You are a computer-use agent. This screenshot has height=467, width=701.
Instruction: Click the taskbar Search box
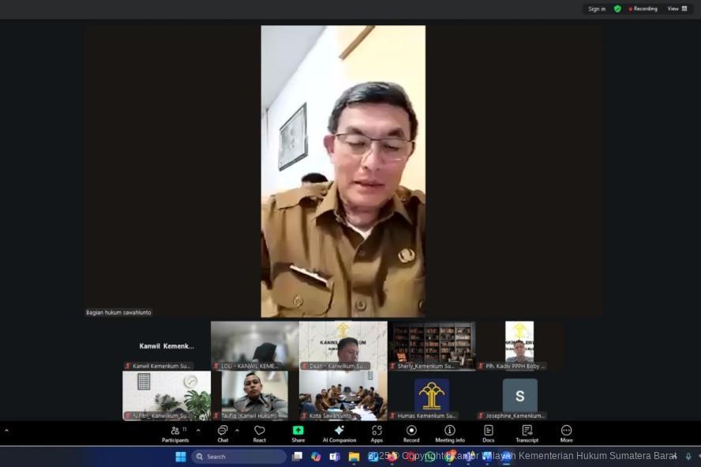(239, 457)
